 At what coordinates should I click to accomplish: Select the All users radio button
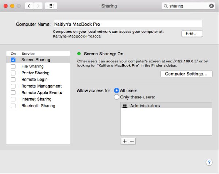coord(116,90)
